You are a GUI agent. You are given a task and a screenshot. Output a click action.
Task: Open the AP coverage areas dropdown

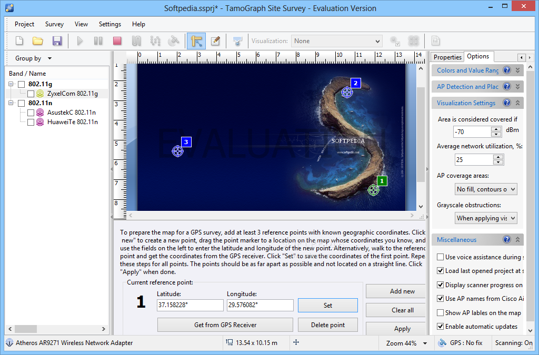coord(486,189)
